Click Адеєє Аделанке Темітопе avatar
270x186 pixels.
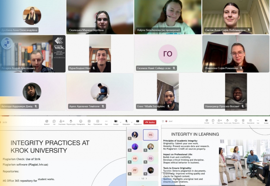tap(100, 92)
